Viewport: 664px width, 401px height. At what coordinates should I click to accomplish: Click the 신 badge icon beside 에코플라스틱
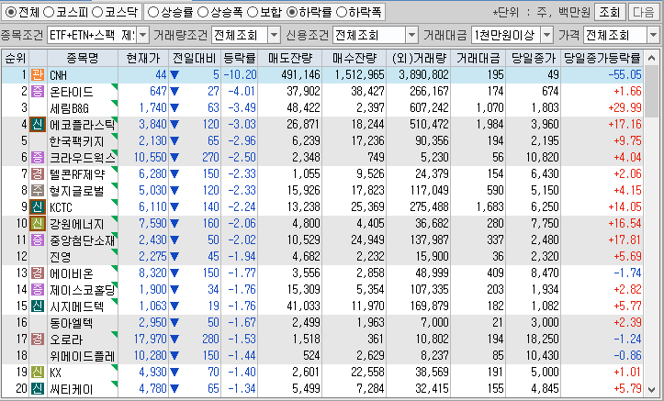pos(38,125)
